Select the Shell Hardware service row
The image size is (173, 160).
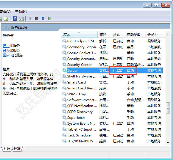coord(112,76)
